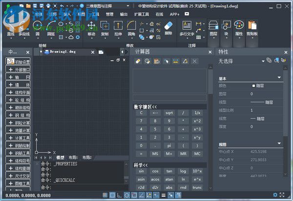Toggle Polar tracking in status bar
The height and width of the screenshot is (201, 293).
pos(127,195)
